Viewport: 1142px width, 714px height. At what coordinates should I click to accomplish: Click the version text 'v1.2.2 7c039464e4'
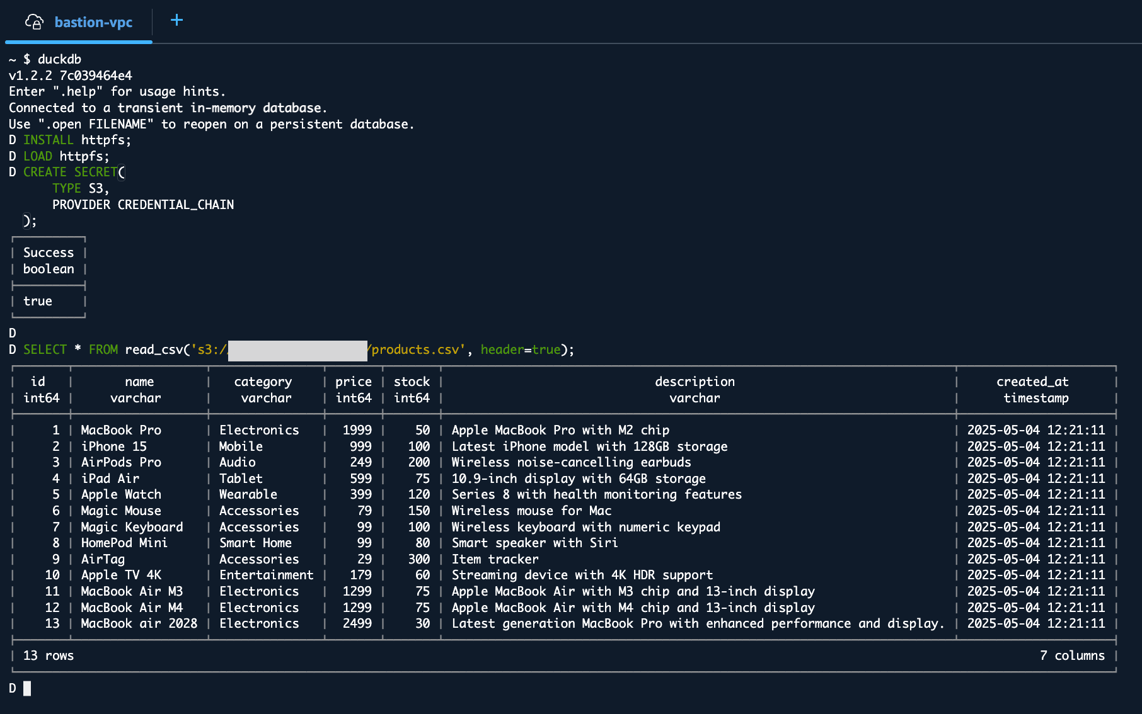(x=71, y=76)
